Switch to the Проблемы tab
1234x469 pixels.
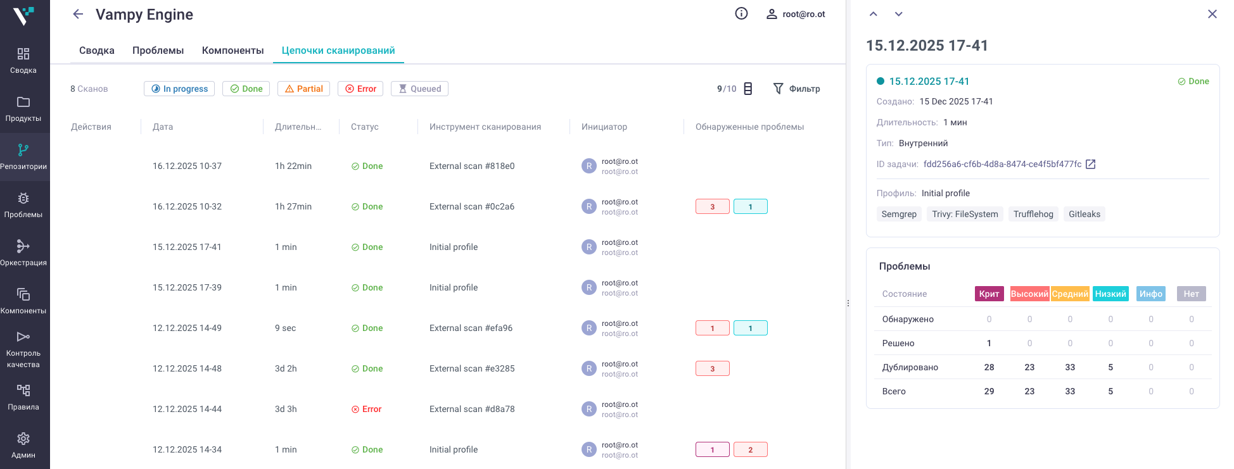[158, 51]
